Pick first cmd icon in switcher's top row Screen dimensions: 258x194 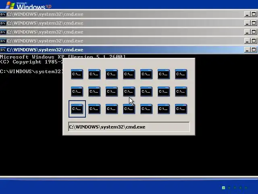(77, 74)
